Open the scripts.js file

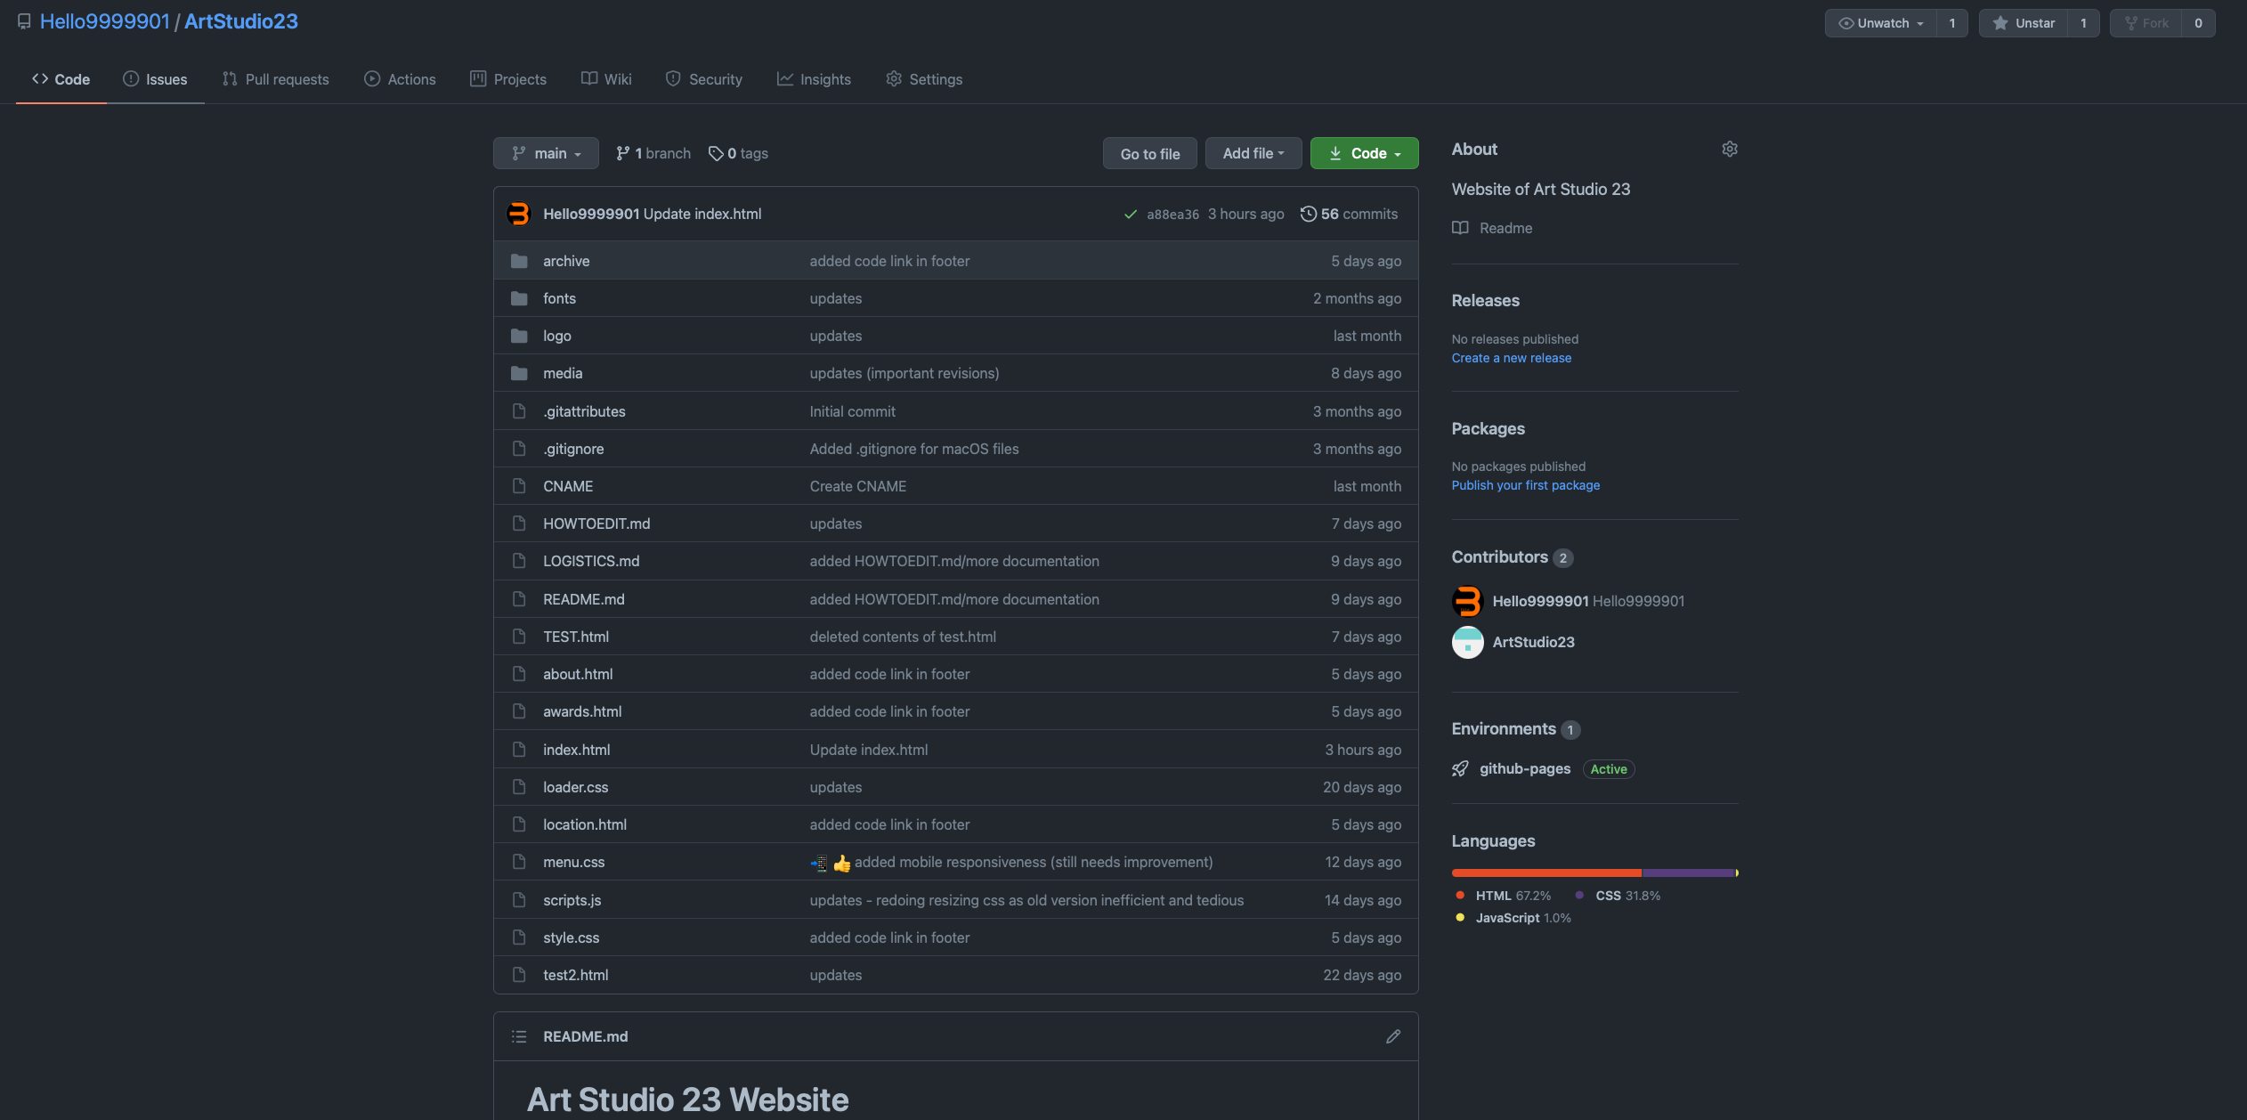(x=572, y=900)
